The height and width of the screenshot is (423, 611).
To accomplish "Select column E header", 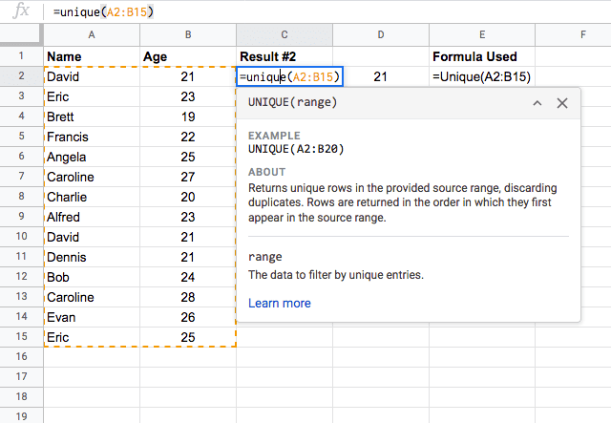I will 482,35.
